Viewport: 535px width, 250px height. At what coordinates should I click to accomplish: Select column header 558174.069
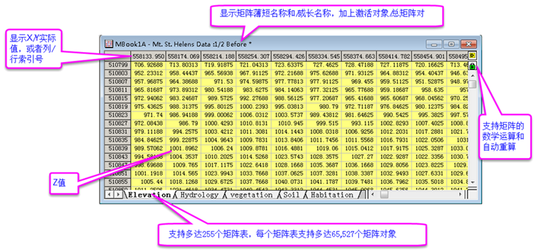point(183,56)
